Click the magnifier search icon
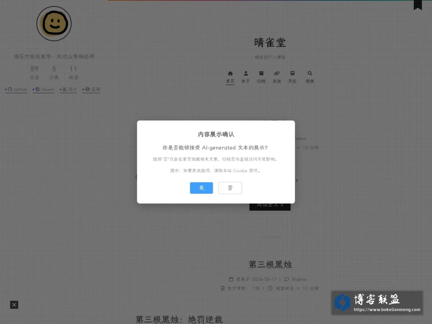 [x=310, y=73]
